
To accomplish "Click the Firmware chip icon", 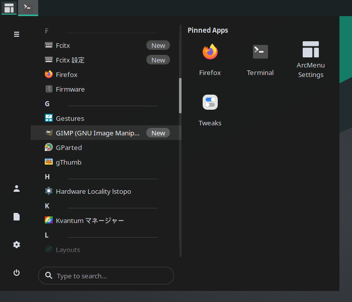I will [49, 89].
